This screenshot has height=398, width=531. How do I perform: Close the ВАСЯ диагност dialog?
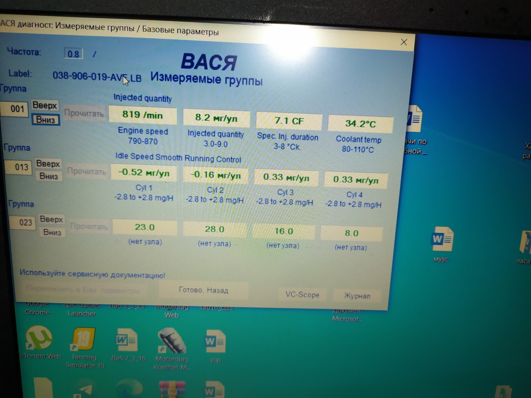(x=404, y=42)
